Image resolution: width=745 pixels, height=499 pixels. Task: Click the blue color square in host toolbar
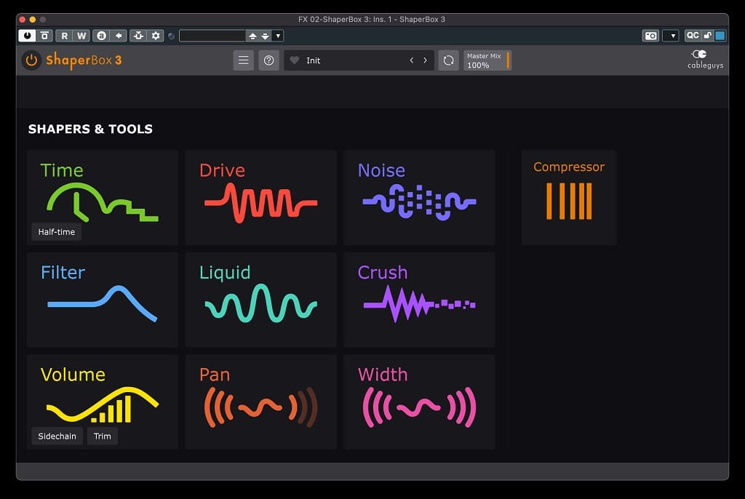pyautogui.click(x=720, y=36)
